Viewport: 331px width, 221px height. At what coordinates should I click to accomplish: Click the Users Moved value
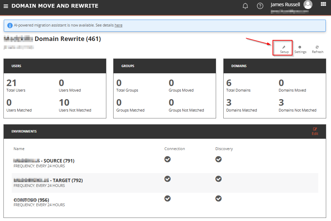coord(62,83)
